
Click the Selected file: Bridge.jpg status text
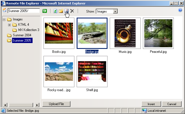click(23, 111)
